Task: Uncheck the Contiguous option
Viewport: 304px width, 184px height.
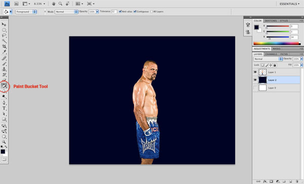Action: [x=135, y=12]
